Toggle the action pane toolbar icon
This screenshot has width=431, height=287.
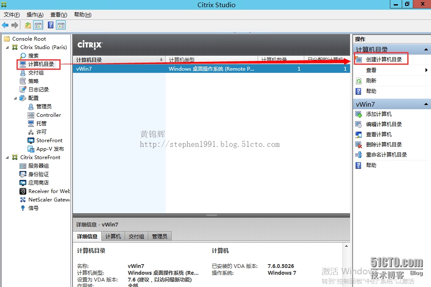click(x=61, y=25)
